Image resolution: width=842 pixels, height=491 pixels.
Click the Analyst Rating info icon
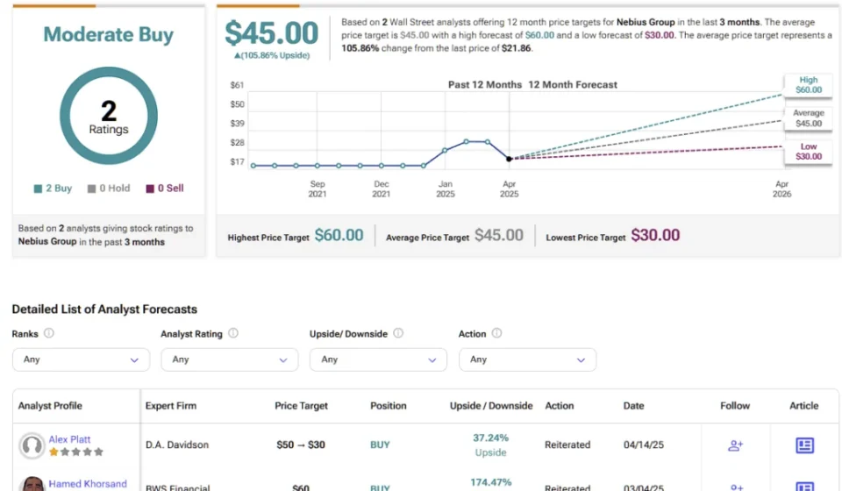click(233, 333)
